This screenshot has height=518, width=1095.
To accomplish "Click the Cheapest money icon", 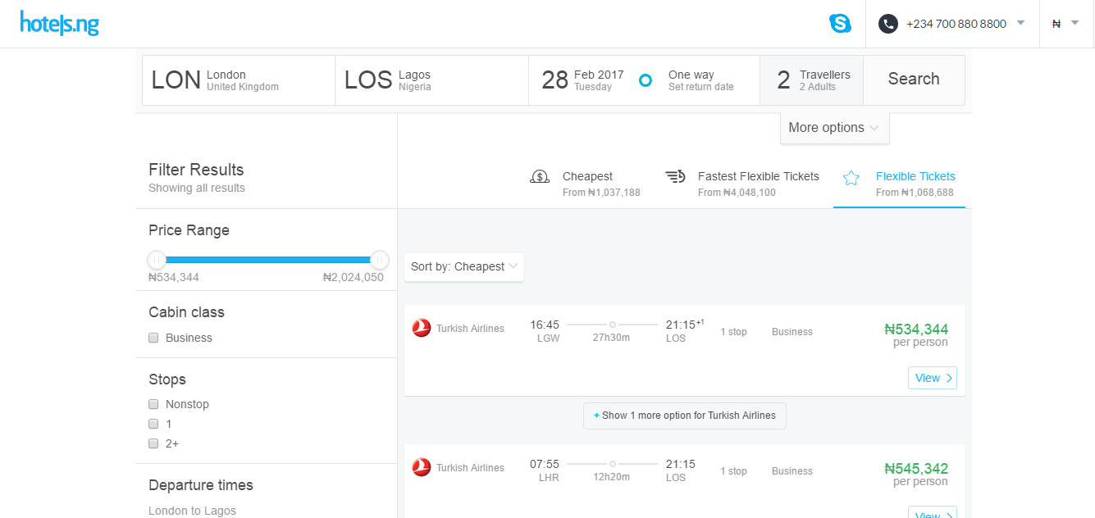I will click(x=540, y=176).
